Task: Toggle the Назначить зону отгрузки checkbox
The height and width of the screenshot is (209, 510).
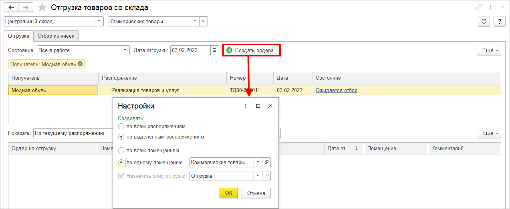Action: coord(121,176)
